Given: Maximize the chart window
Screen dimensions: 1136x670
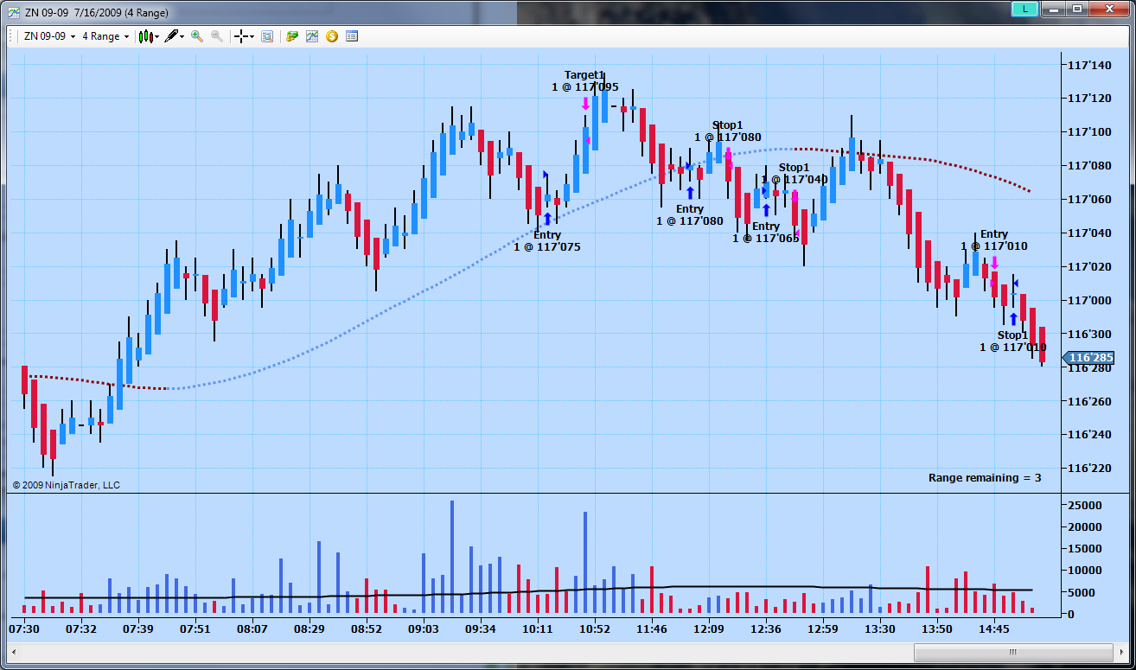Looking at the screenshot, I should tap(1077, 9).
